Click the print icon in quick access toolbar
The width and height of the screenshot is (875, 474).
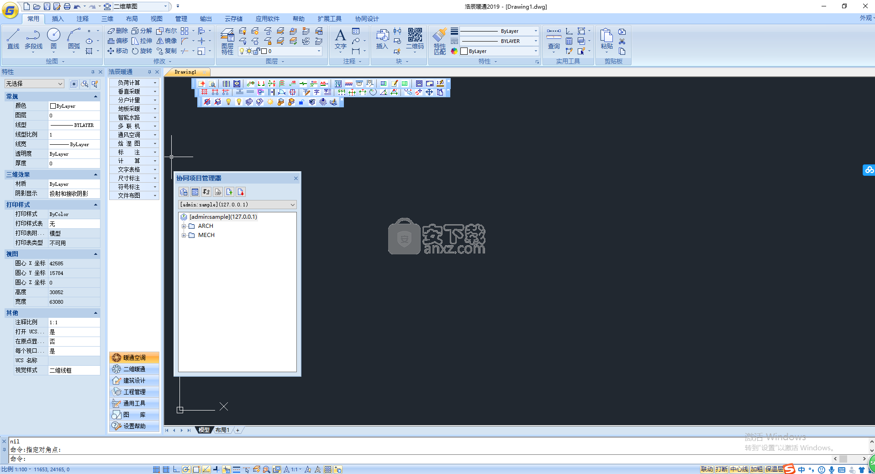(67, 6)
